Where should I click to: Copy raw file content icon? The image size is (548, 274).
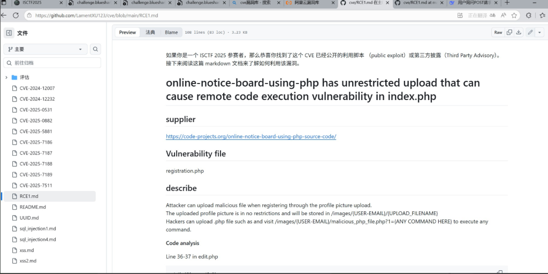(x=509, y=32)
